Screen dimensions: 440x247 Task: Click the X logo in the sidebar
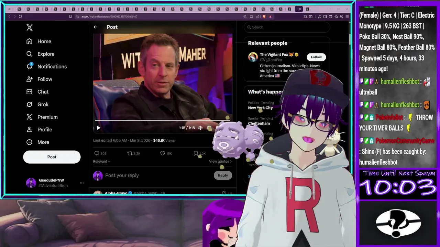tap(30, 28)
